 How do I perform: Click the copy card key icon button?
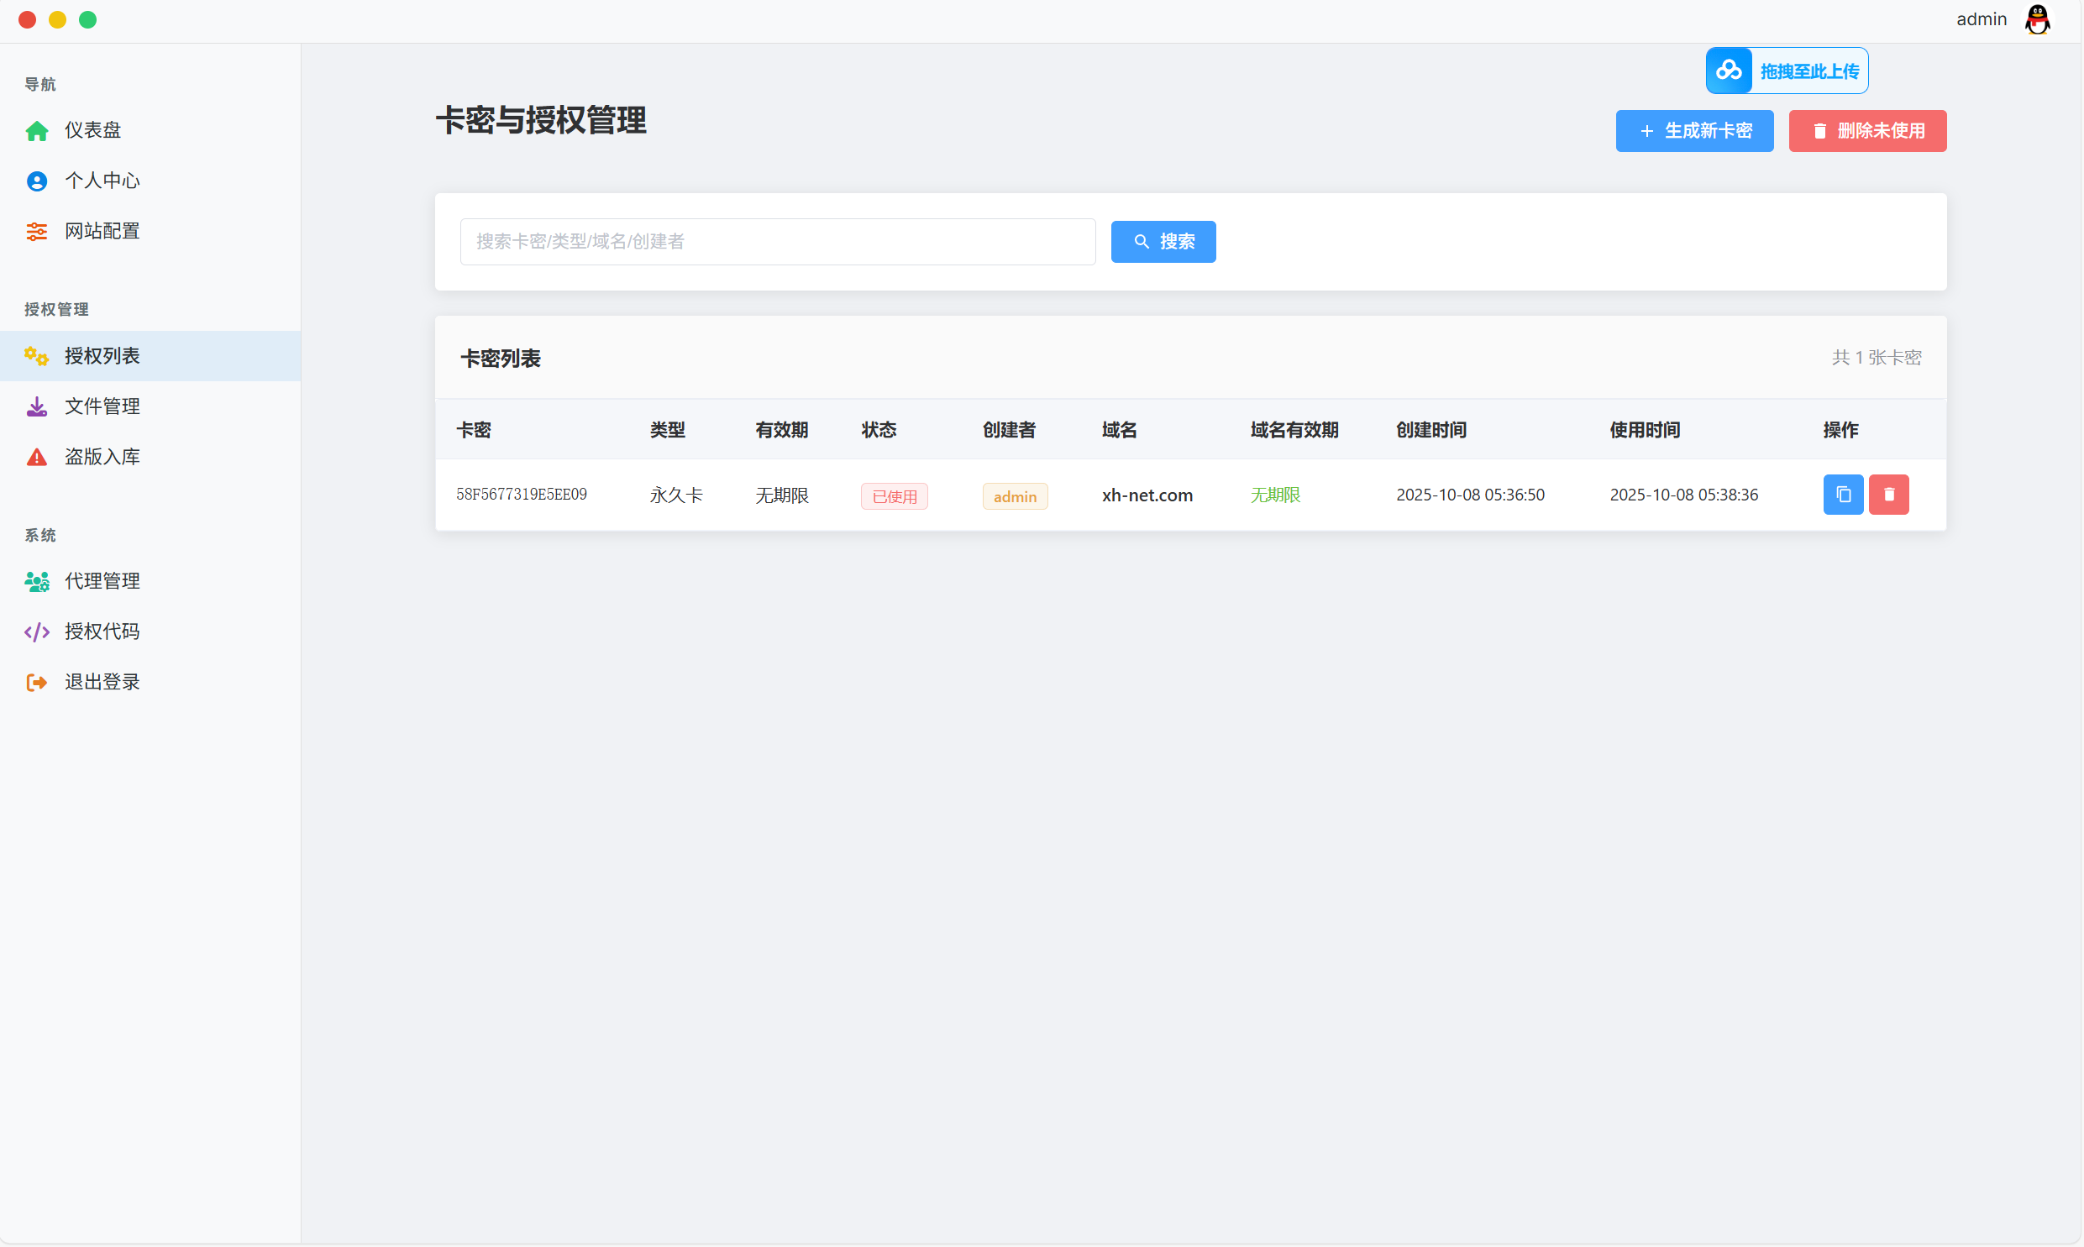[x=1843, y=494]
